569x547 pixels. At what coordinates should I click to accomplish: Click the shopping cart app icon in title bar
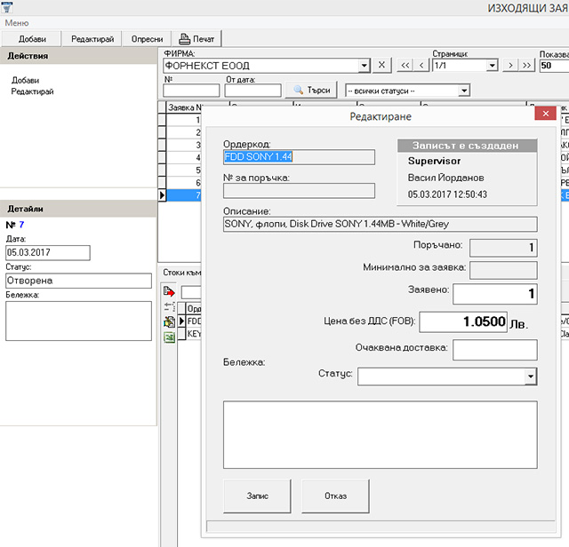click(7, 7)
